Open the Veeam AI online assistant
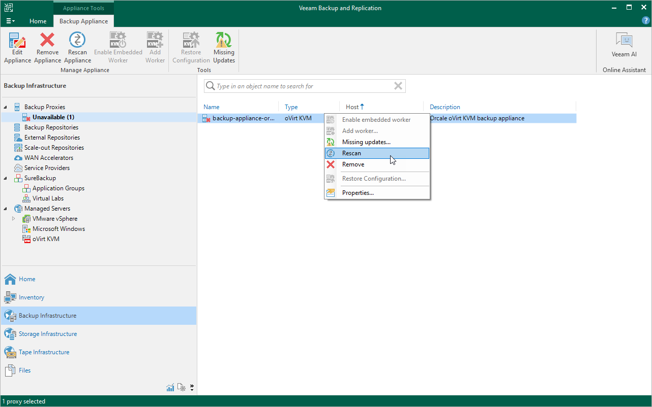The image size is (652, 407). click(624, 45)
